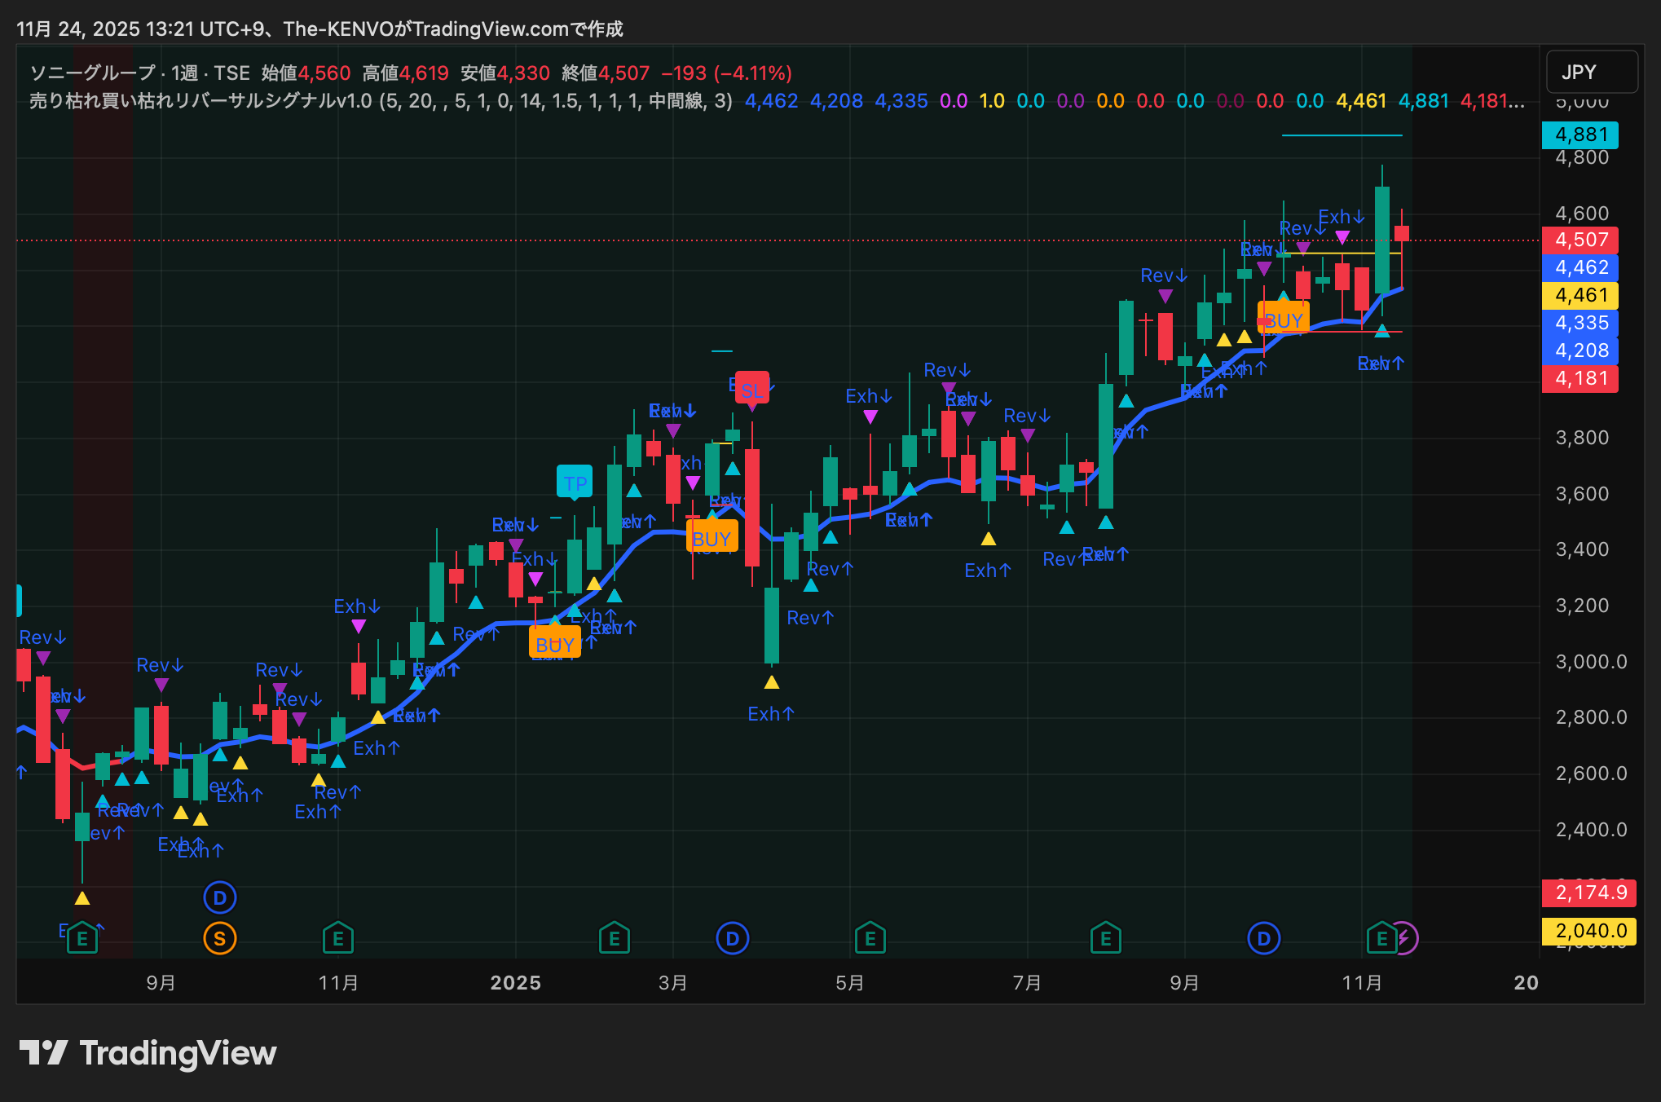
Task: Click the earnings "E" marker above 5月
Action: coord(870,939)
